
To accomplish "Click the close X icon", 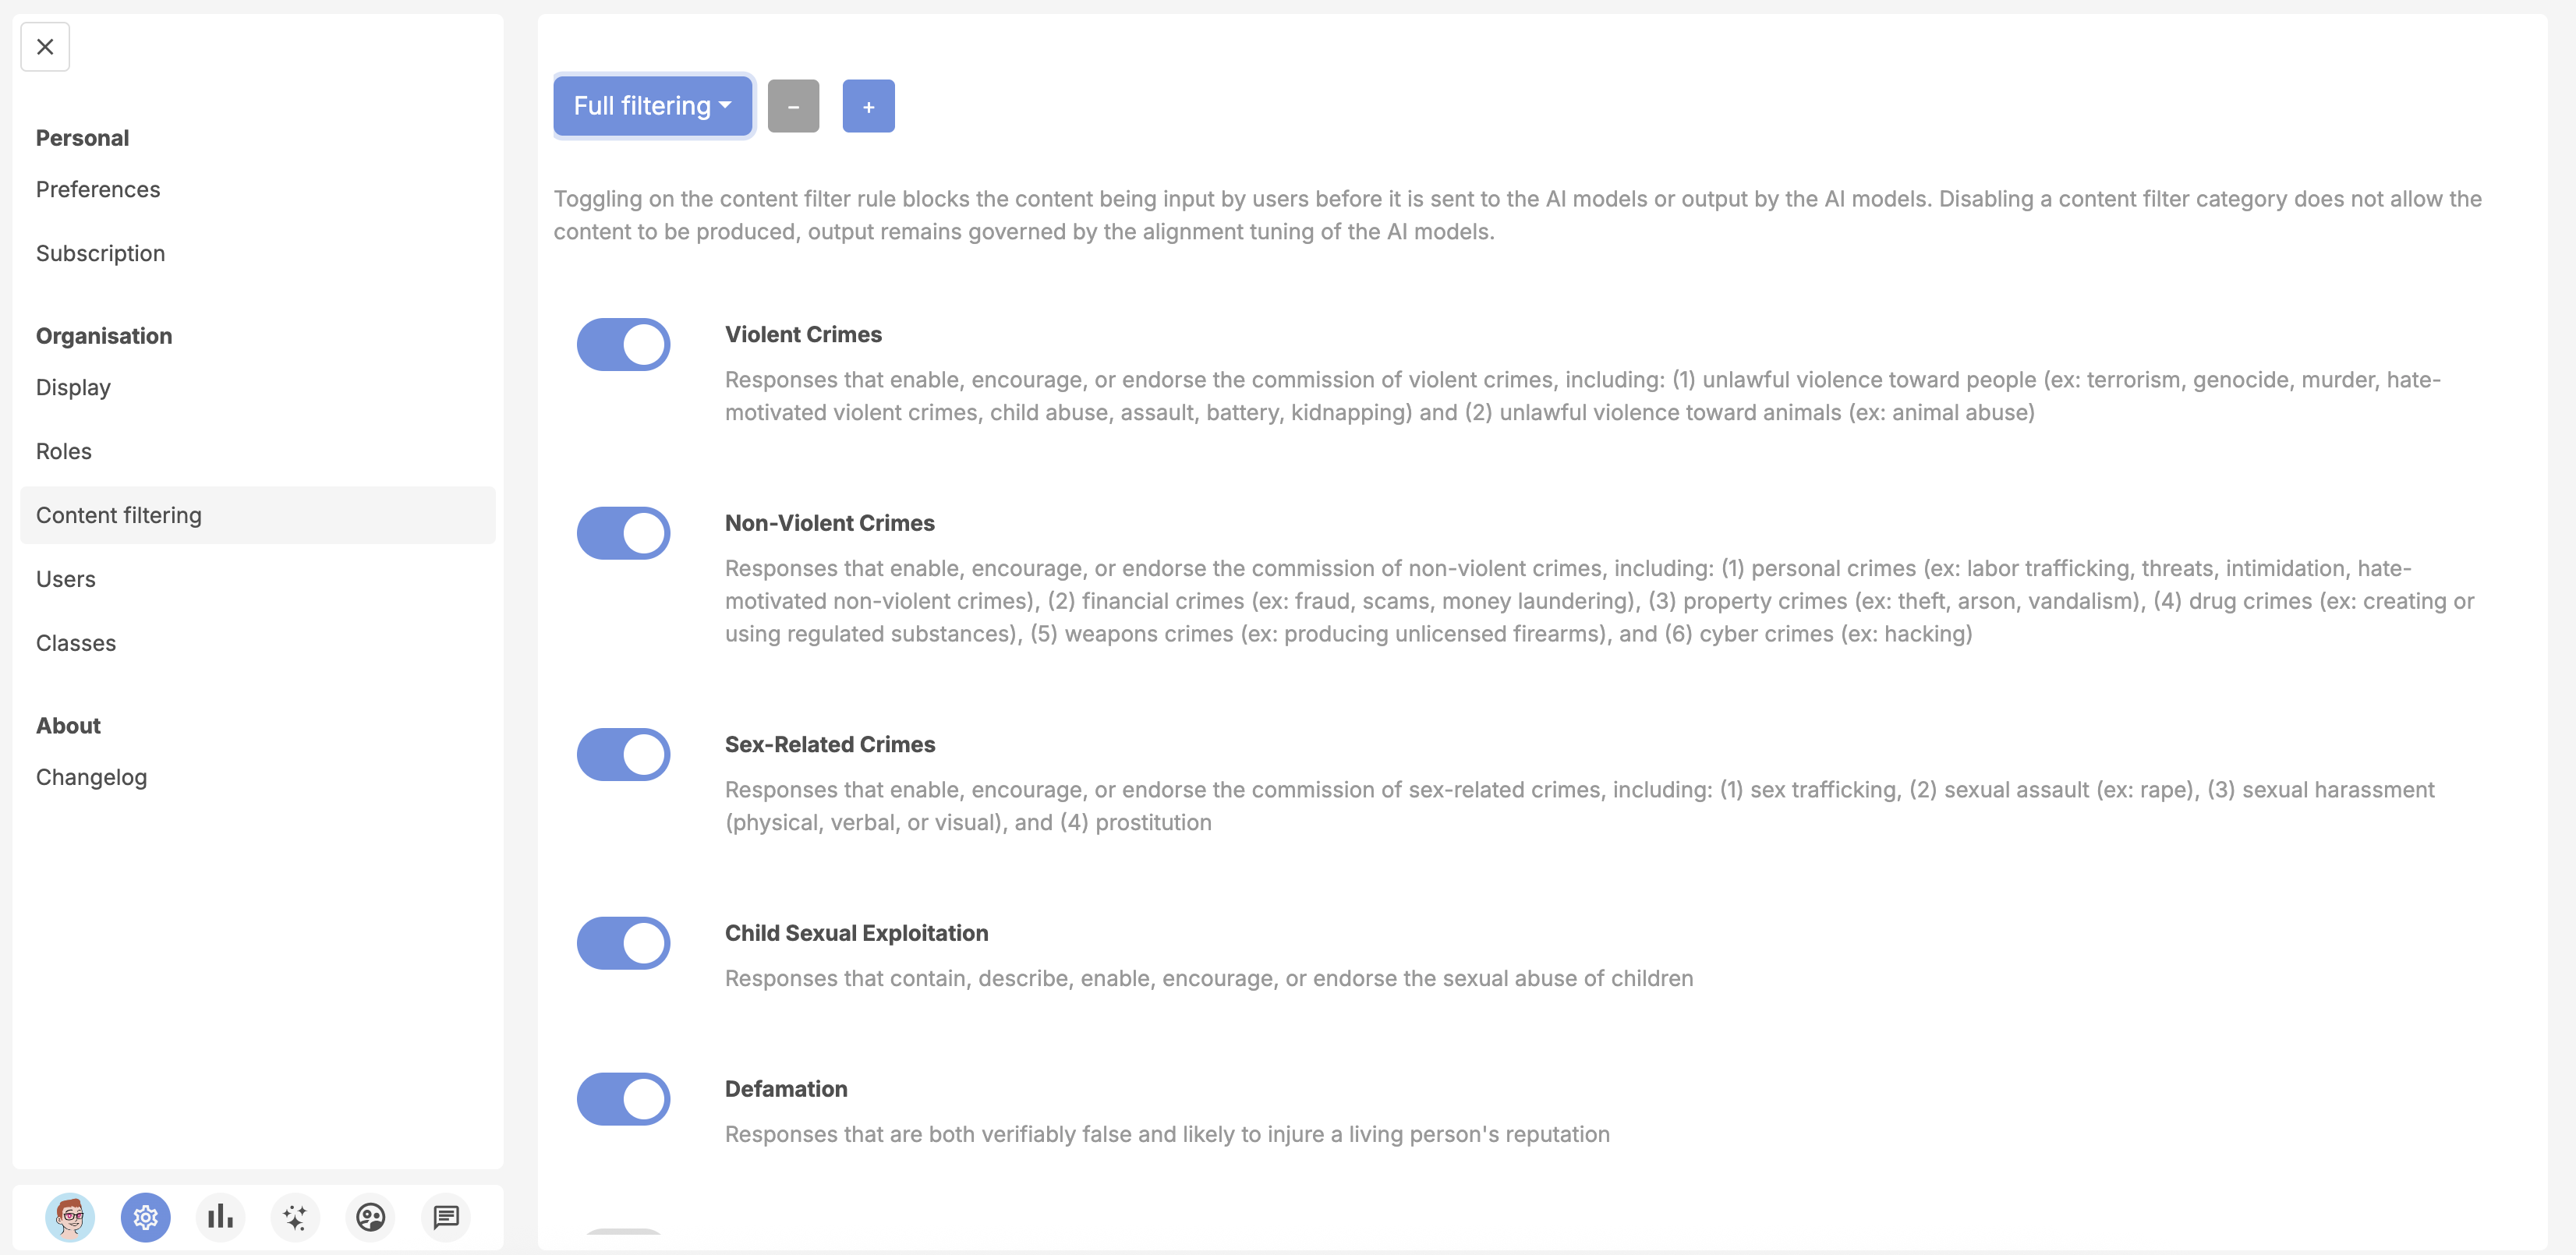I will tap(44, 46).
